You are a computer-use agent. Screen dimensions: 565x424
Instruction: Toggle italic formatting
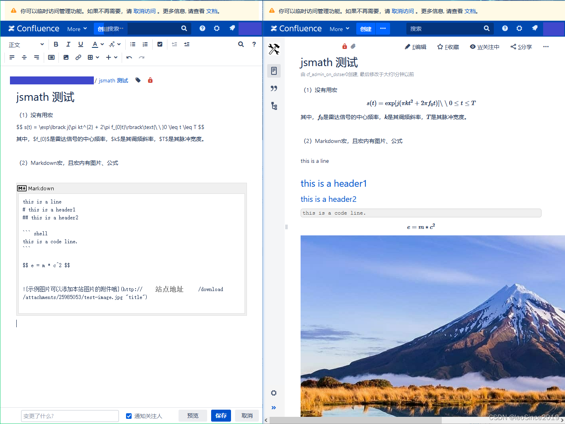[68, 44]
